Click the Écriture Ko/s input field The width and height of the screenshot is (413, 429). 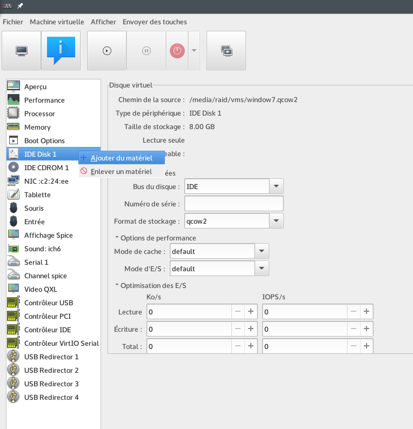[x=189, y=329]
